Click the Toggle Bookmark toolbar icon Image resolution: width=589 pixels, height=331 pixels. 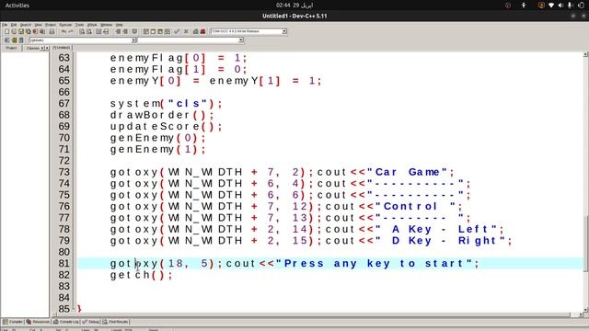click(134, 31)
